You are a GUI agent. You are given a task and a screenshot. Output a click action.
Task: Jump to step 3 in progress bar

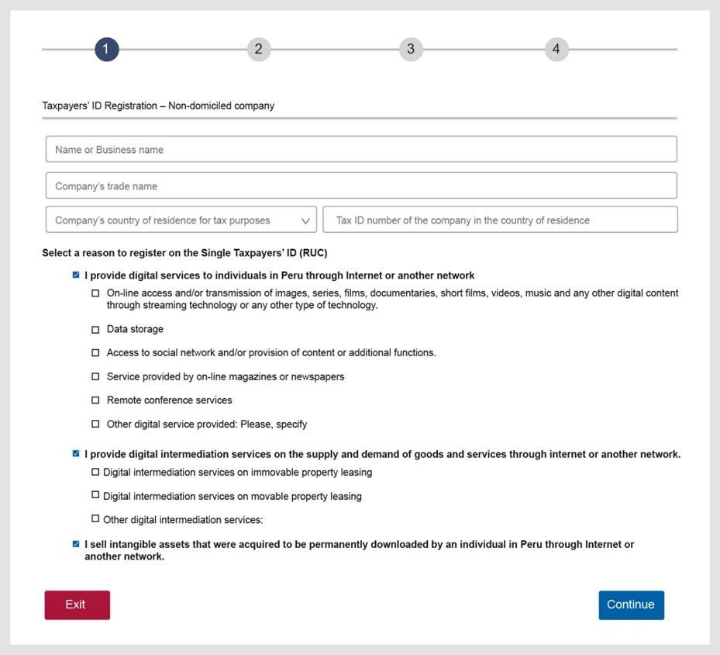pos(411,49)
